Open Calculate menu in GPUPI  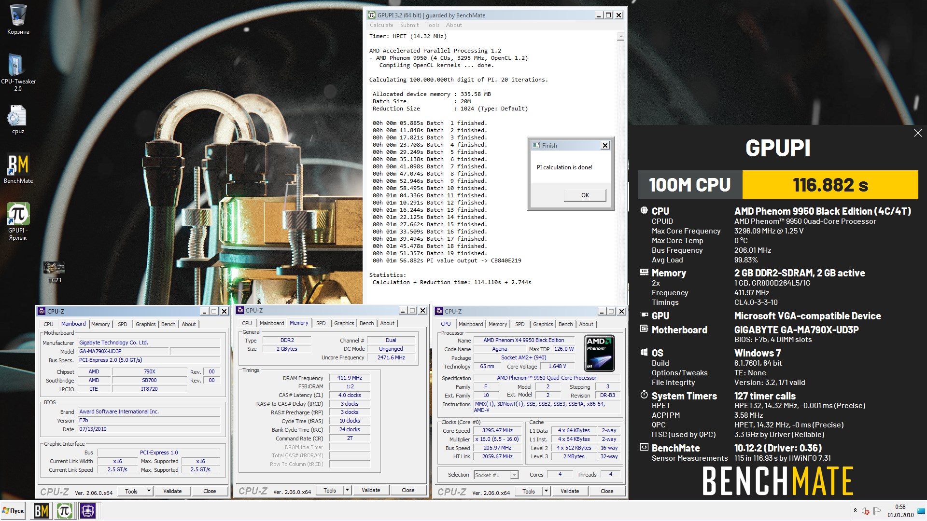[381, 25]
